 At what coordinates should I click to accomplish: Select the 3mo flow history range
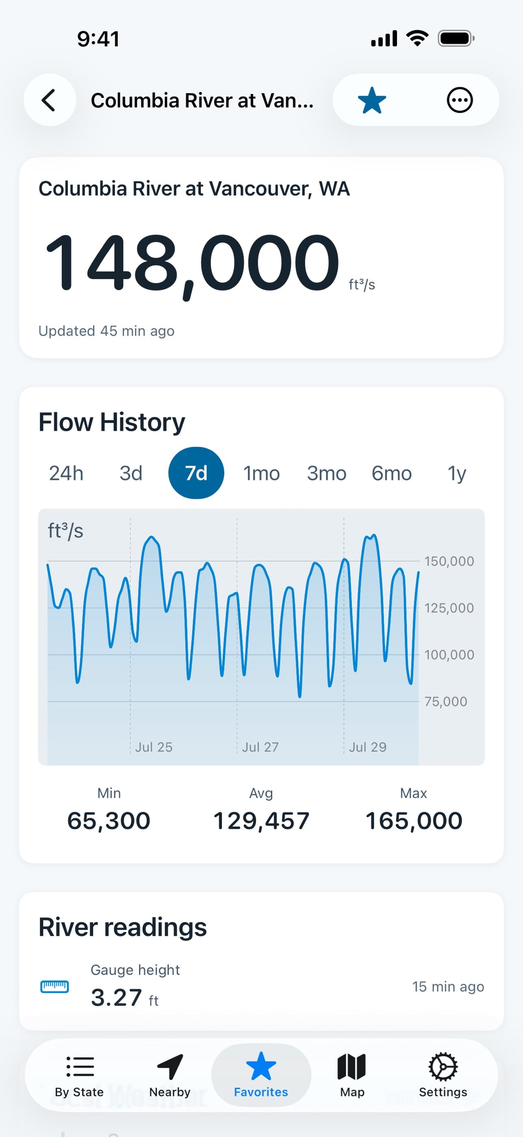tap(327, 473)
